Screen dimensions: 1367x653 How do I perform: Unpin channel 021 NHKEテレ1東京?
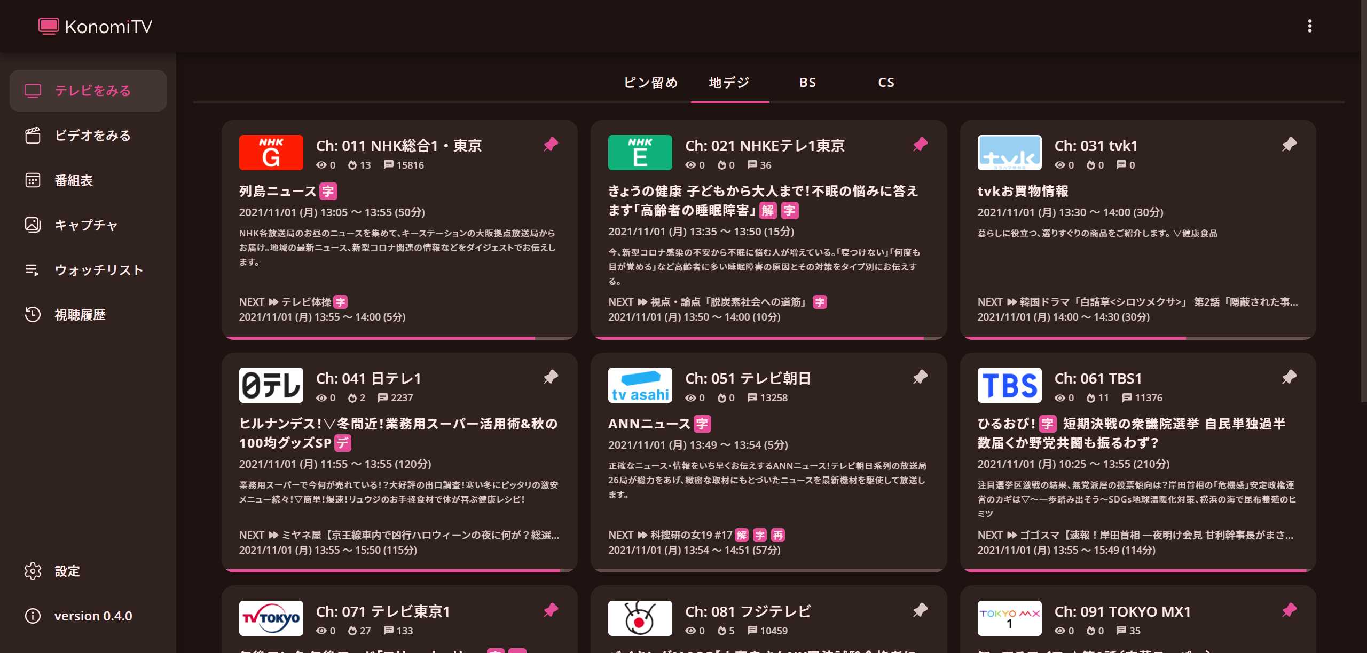[920, 145]
